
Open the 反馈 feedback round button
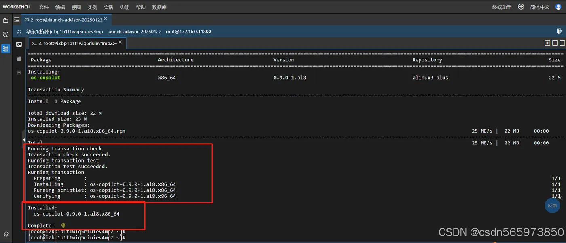(x=552, y=205)
